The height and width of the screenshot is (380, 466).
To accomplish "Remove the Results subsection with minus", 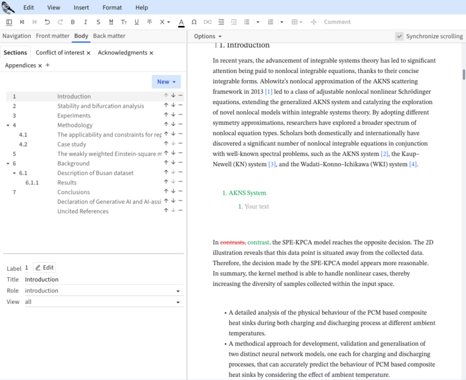I will (x=181, y=181).
